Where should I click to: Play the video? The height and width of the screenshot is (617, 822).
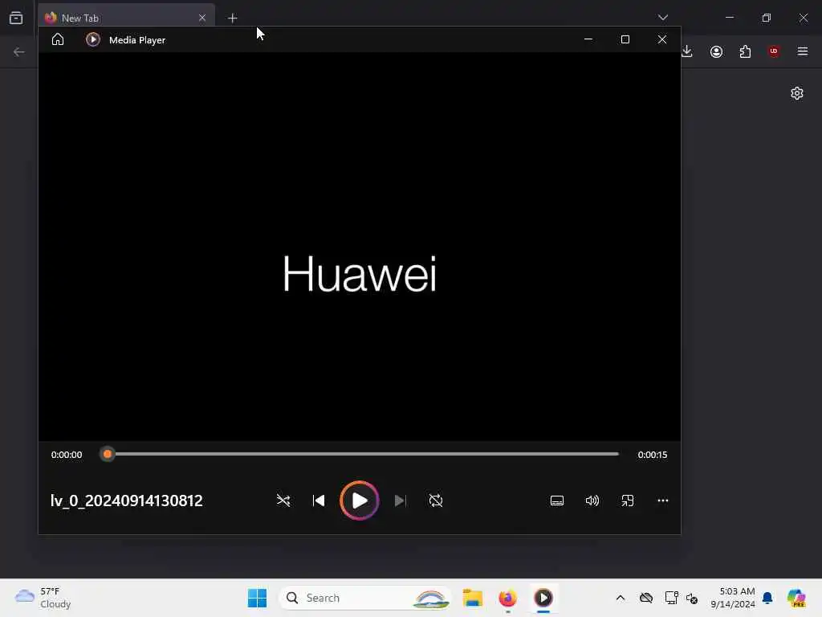359,501
